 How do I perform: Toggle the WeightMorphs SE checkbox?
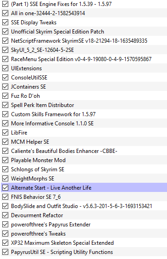6,178
